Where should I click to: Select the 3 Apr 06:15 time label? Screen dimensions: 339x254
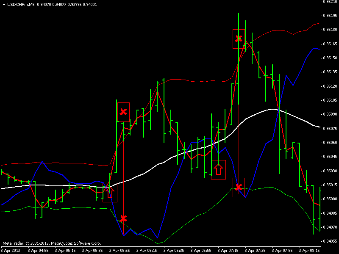[145, 250]
